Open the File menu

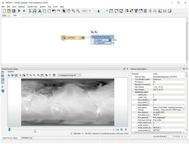[x=3, y=6]
